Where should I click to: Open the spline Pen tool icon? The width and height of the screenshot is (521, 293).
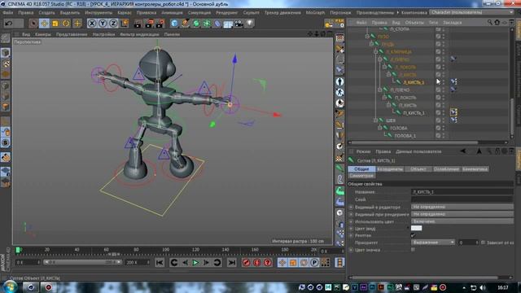click(186, 24)
